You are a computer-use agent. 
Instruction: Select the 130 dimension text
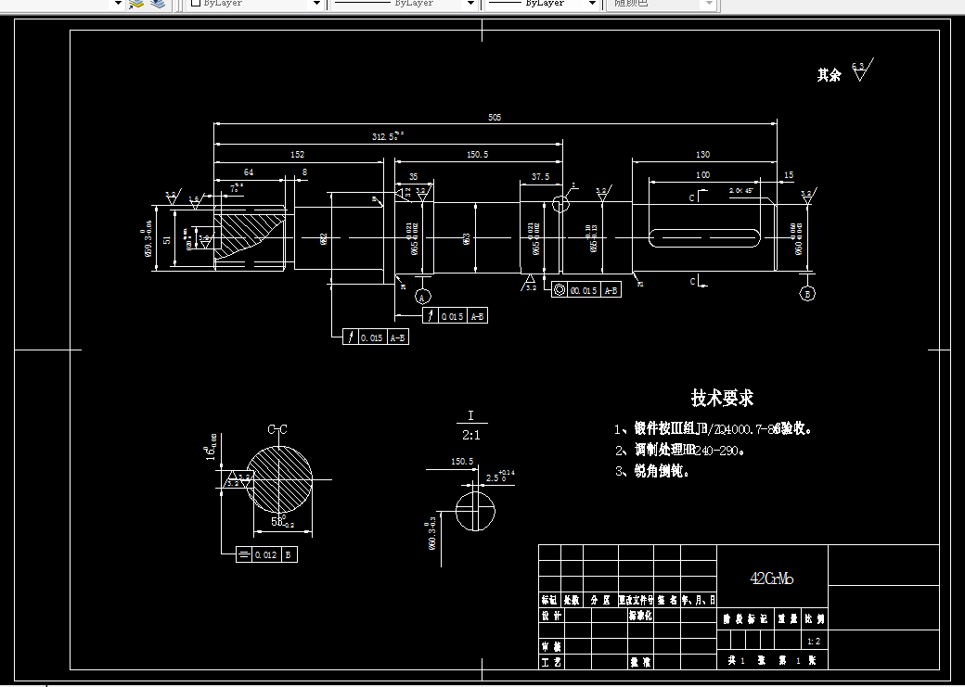[702, 155]
